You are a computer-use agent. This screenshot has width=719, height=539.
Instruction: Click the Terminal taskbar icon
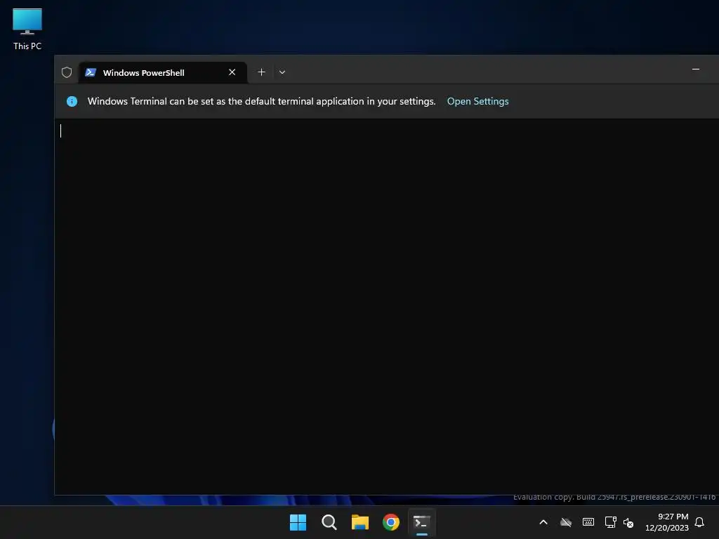422,522
